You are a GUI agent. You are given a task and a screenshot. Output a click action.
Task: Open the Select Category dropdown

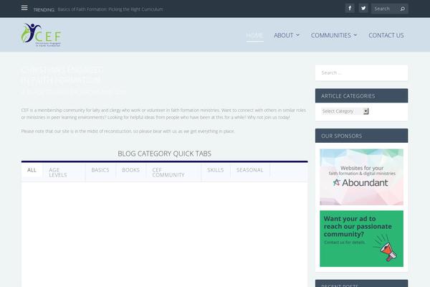pyautogui.click(x=345, y=111)
